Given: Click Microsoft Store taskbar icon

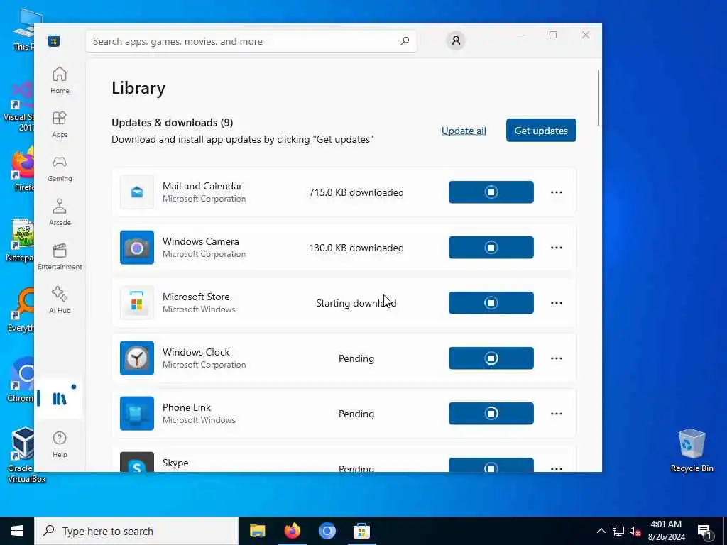Looking at the screenshot, I should (x=361, y=531).
